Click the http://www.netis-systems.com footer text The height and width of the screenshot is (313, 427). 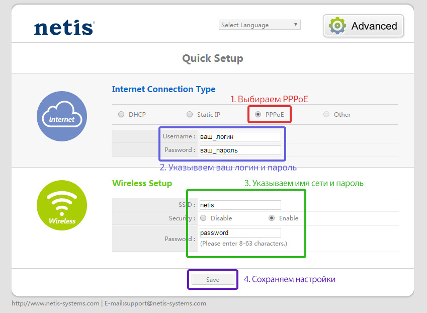click(55, 303)
